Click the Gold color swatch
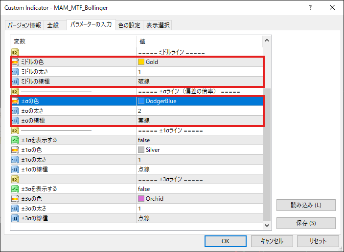The width and height of the screenshot is (344, 252). (x=141, y=62)
